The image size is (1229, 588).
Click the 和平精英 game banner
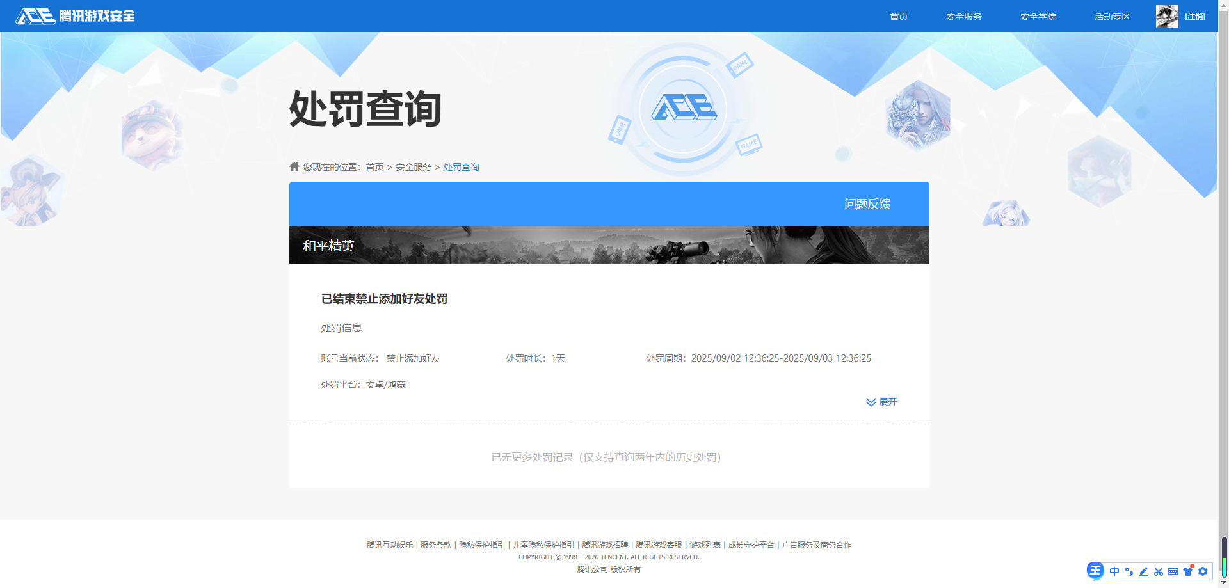pos(609,245)
